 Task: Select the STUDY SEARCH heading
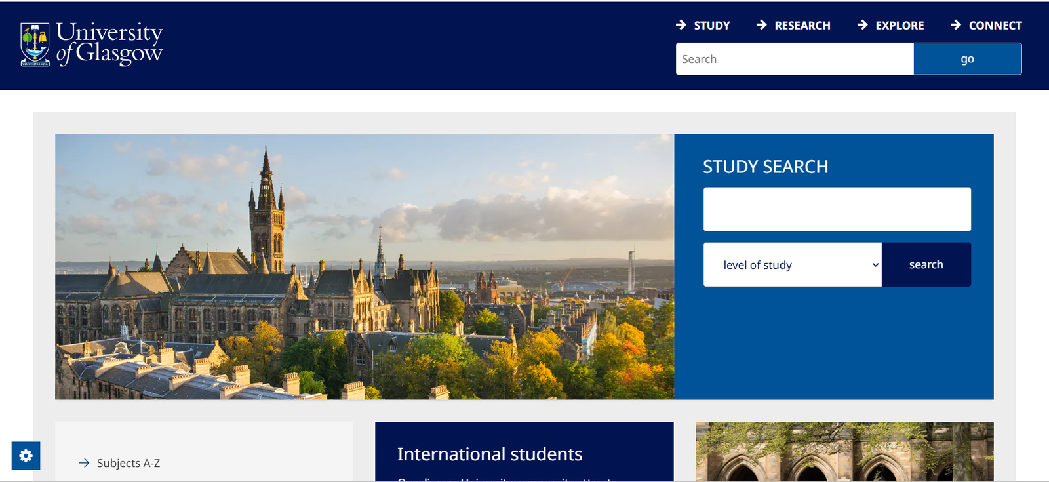click(766, 167)
